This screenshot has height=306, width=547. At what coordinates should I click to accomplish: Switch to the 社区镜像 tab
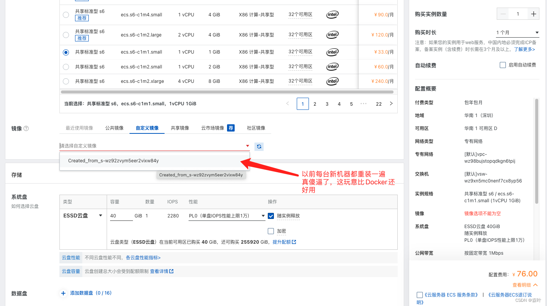click(x=256, y=128)
